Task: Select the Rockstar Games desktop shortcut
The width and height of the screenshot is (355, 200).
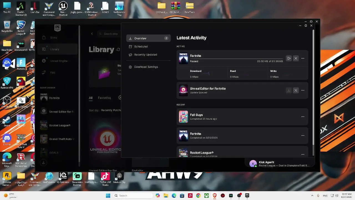Action: coord(7,179)
